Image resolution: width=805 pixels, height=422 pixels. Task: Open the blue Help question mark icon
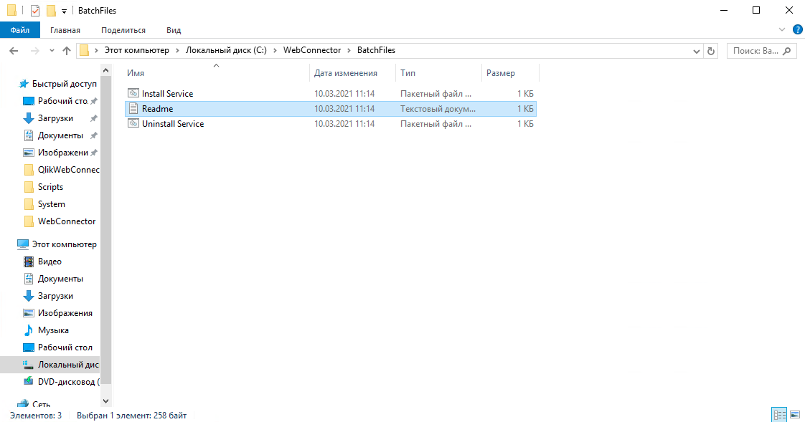point(797,30)
